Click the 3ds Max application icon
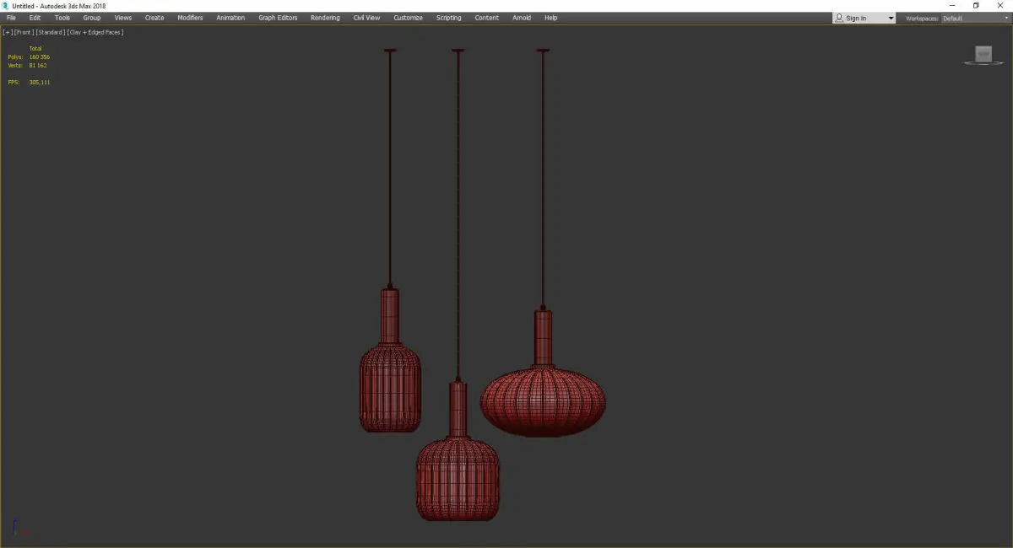The width and height of the screenshot is (1013, 548). (6, 6)
